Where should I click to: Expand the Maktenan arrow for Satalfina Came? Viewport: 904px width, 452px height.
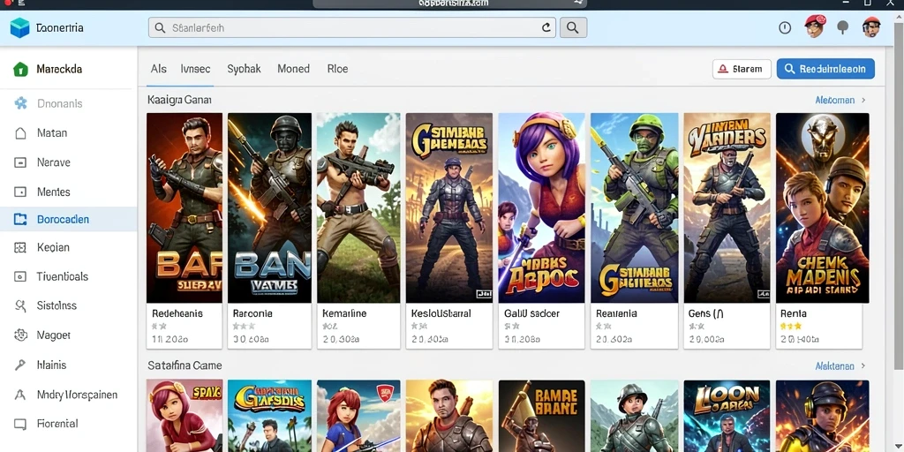(863, 366)
